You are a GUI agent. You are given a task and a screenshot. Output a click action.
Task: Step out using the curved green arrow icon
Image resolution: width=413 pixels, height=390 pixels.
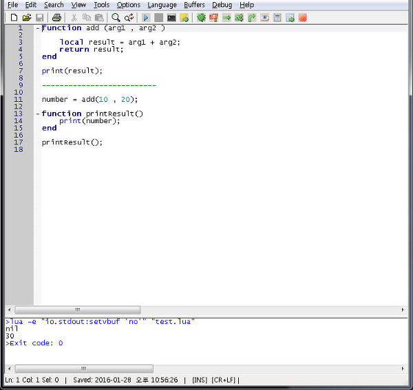coord(252,18)
